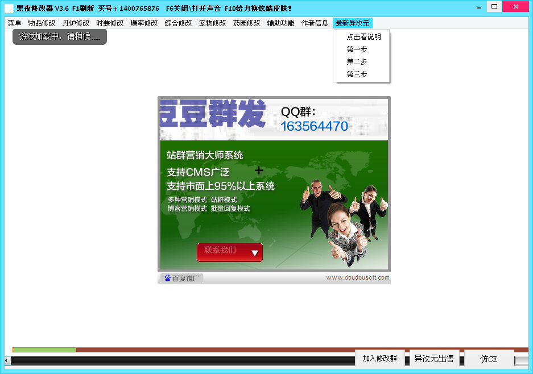This screenshot has width=533, height=374.
Task: Open the 物品修改 menu
Action: tap(42, 23)
